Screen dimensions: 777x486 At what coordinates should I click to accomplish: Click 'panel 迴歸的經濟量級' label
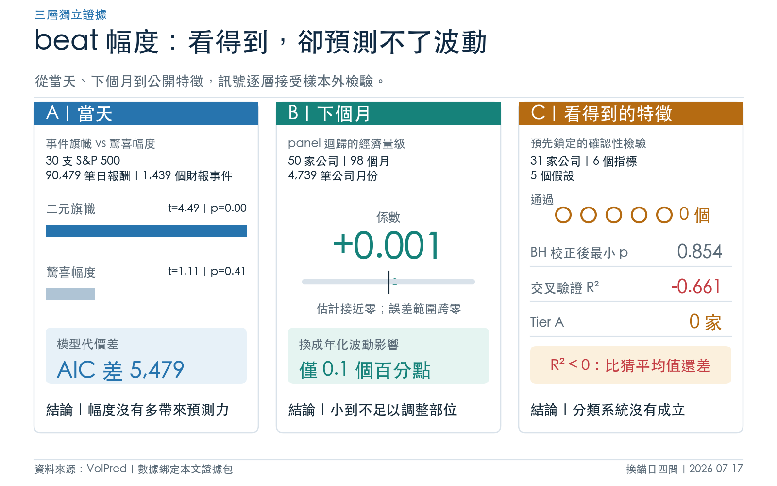(x=346, y=144)
